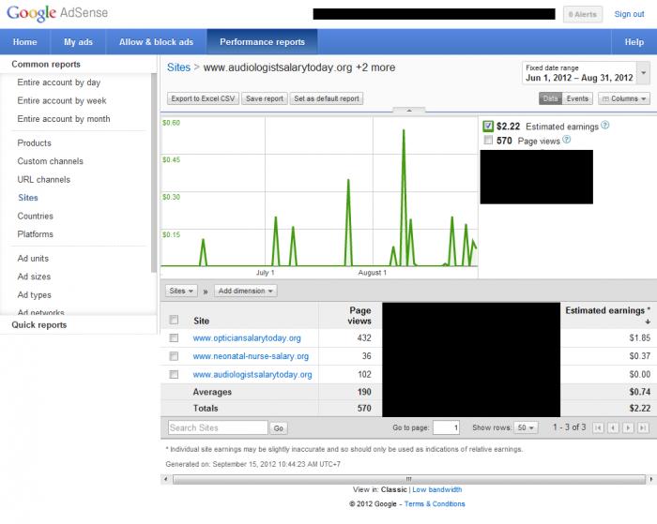This screenshot has width=657, height=524.
Task: Click the Page views column header
Action: point(359,316)
